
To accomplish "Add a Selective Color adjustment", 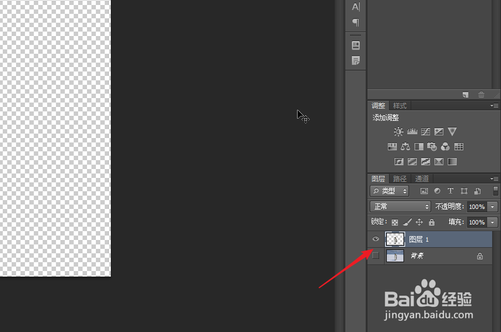I will pos(439,162).
